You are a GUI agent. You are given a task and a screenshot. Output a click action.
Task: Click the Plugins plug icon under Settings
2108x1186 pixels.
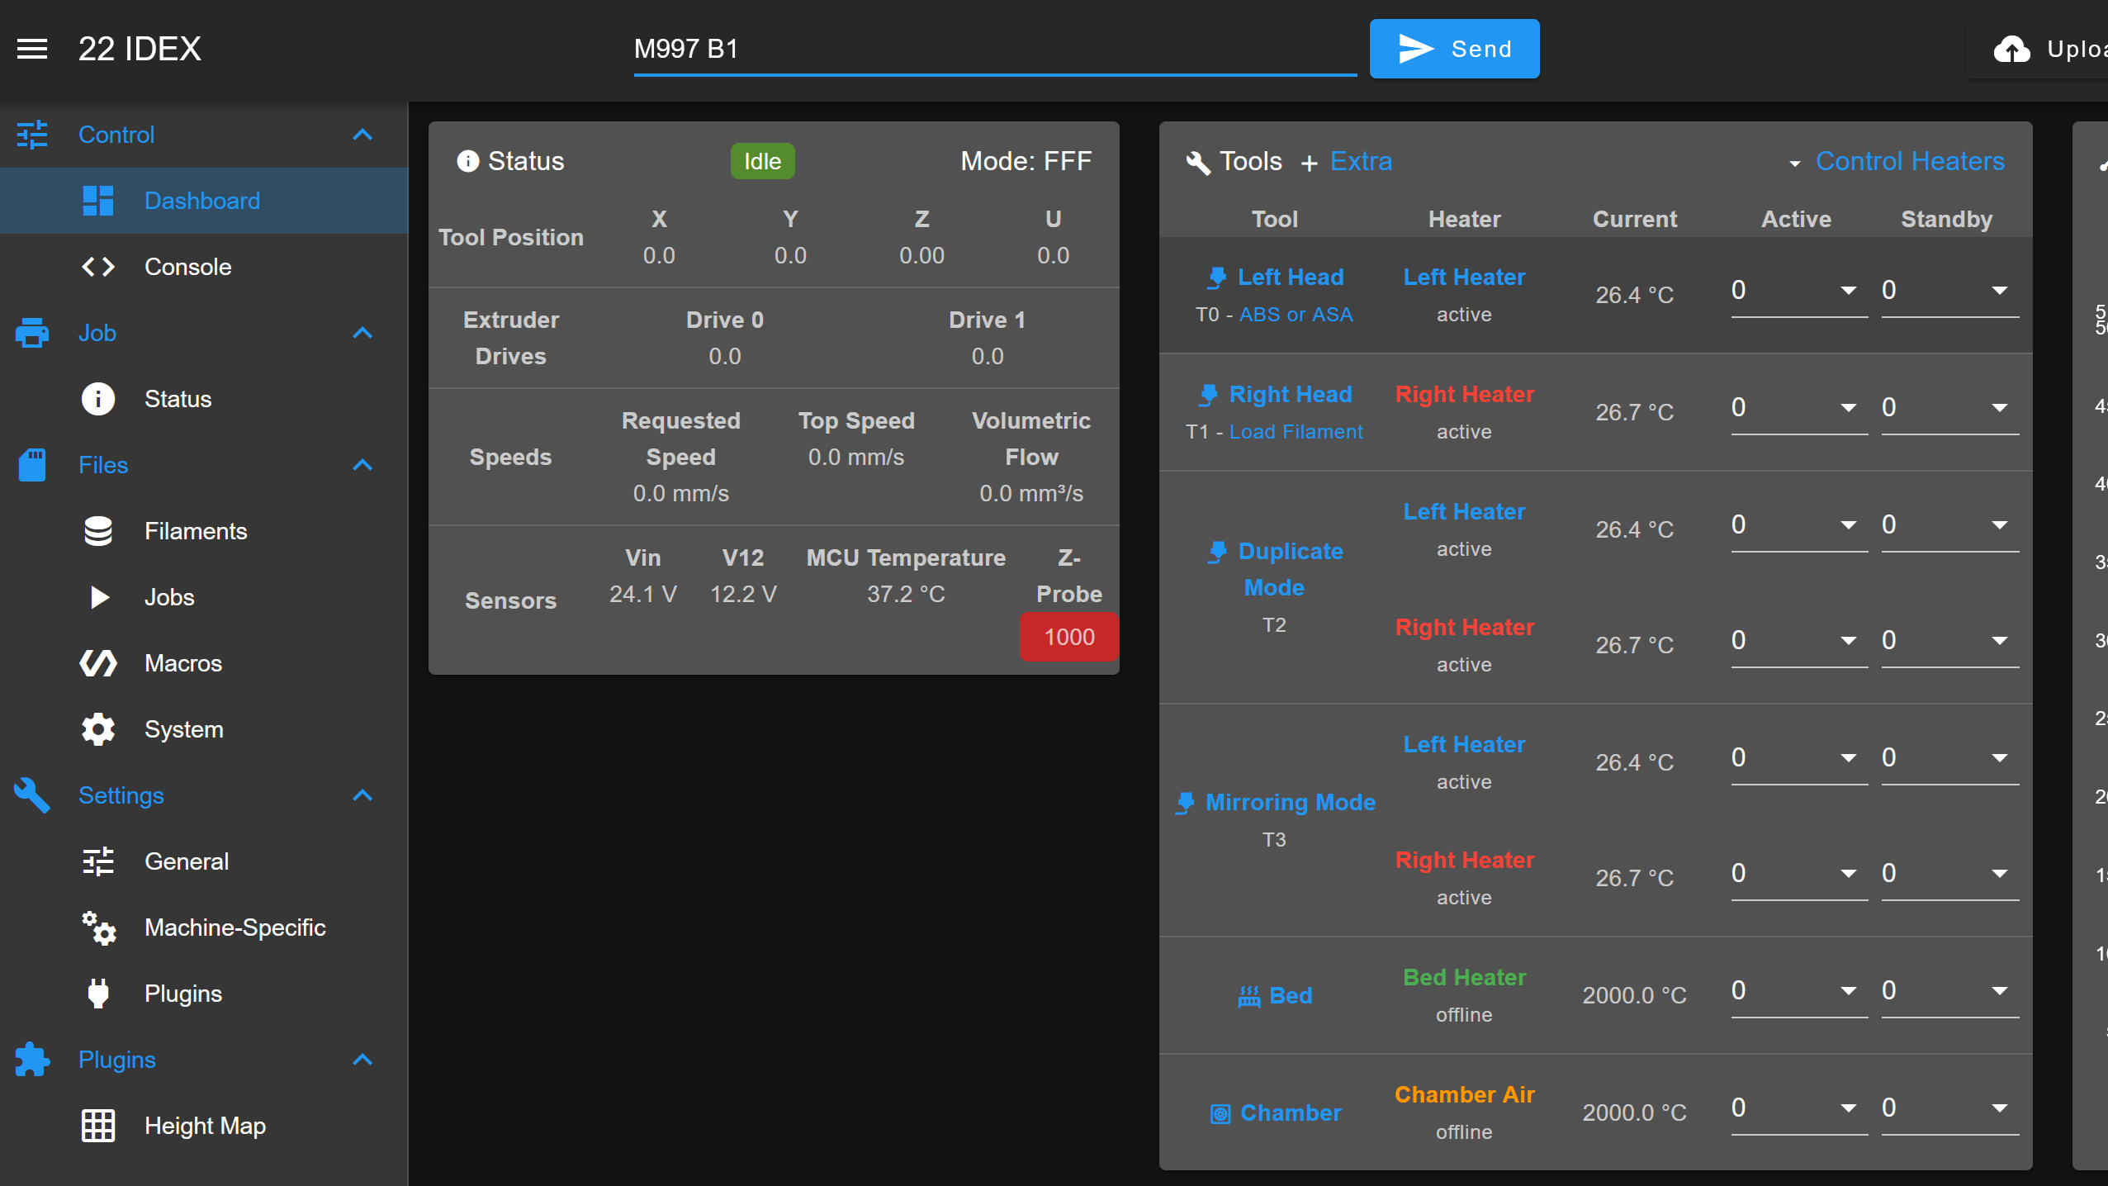click(97, 994)
